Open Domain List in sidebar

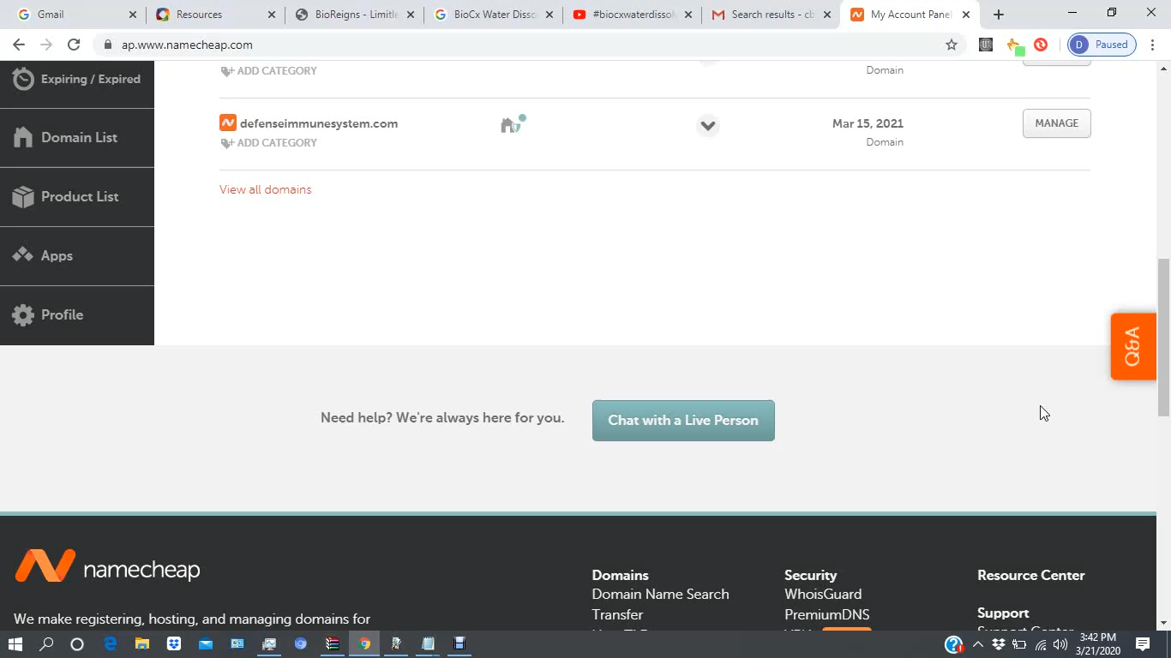77,137
